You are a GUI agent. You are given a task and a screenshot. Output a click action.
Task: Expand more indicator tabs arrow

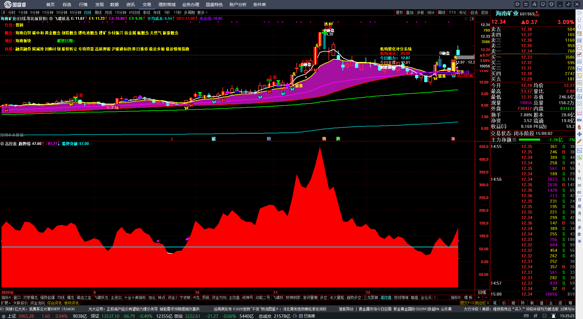pos(435,297)
